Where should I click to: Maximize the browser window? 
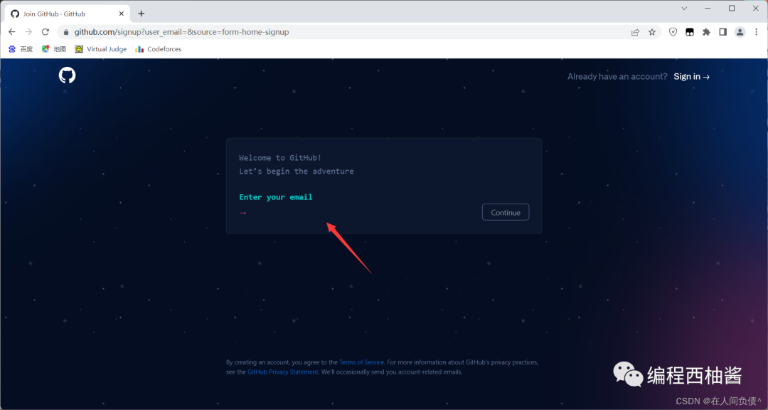732,9
